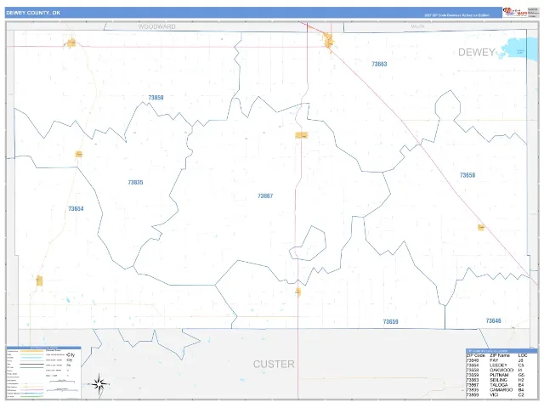
Task: Select orange town marker nearest the 73667 label
Action: [301, 135]
